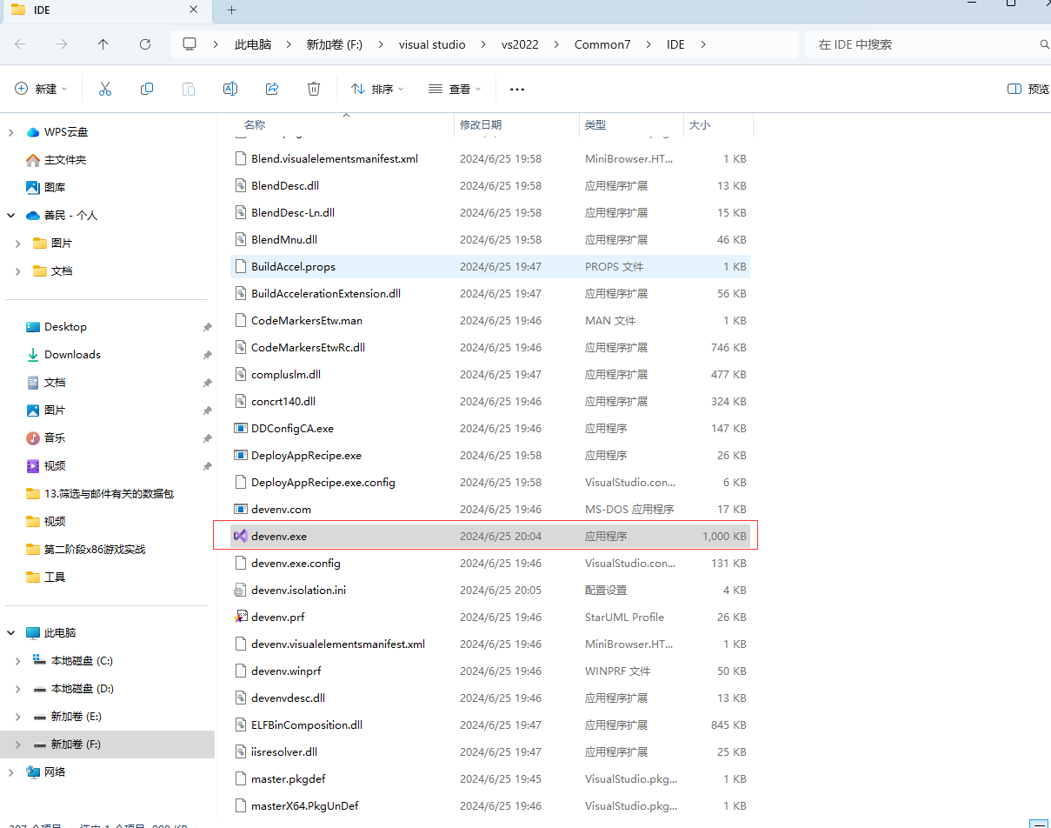The image size is (1051, 828).
Task: Open 第二阶段x86游戏实战 folder in sidebar
Action: tap(86, 550)
